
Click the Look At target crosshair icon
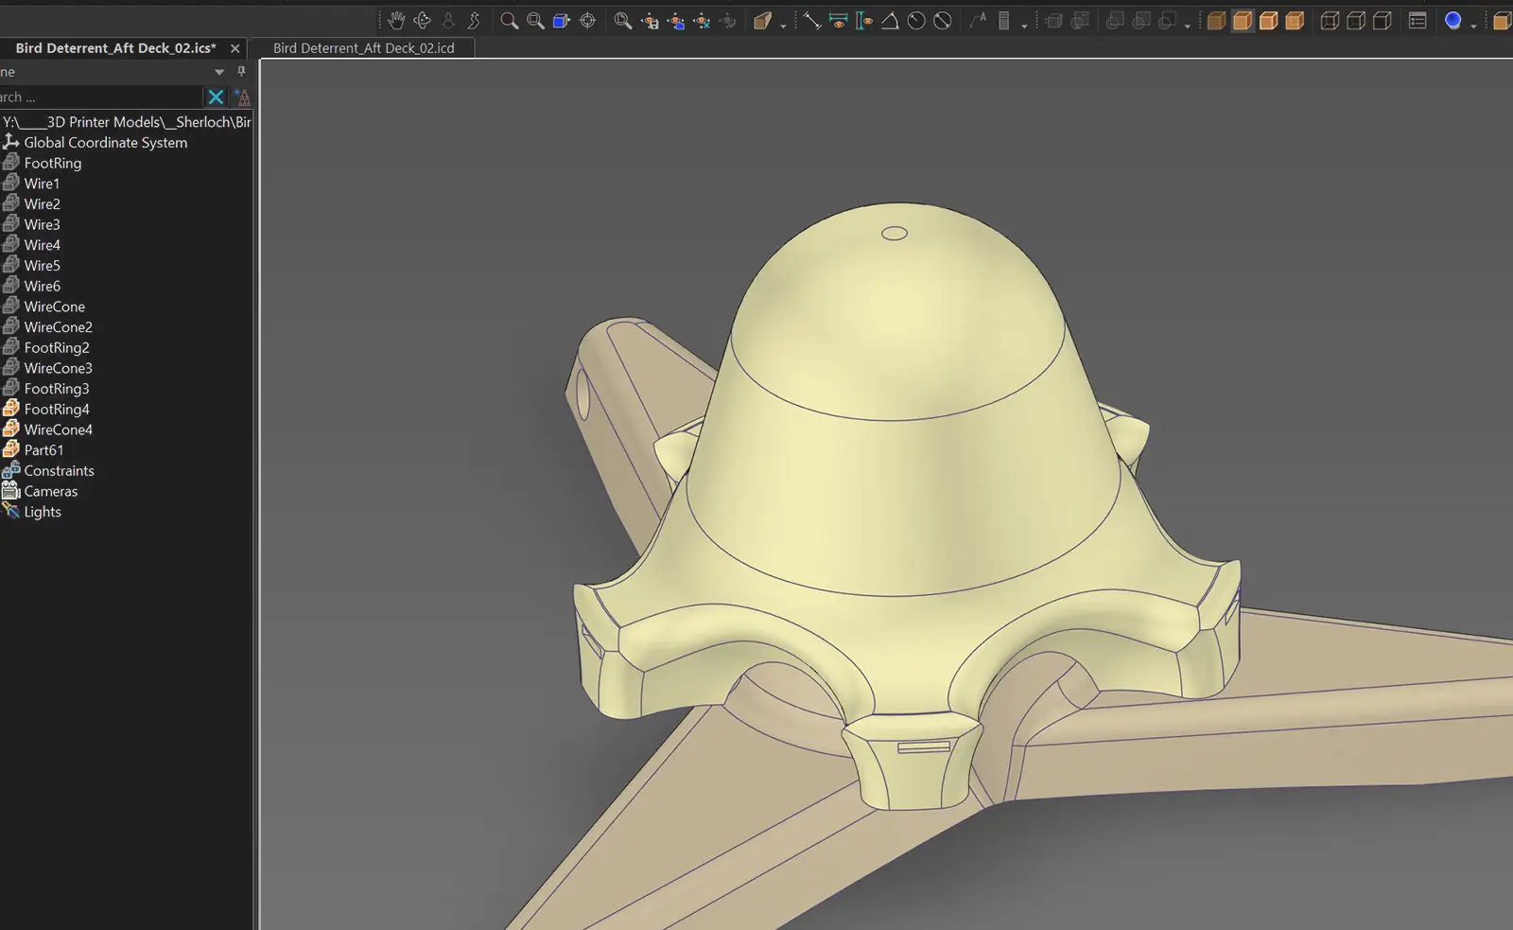(588, 21)
